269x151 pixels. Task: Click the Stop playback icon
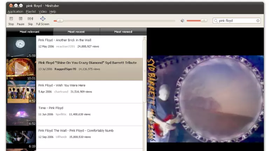tap(11, 19)
